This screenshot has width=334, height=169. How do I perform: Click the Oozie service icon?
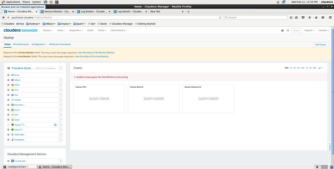[x=13, y=110]
